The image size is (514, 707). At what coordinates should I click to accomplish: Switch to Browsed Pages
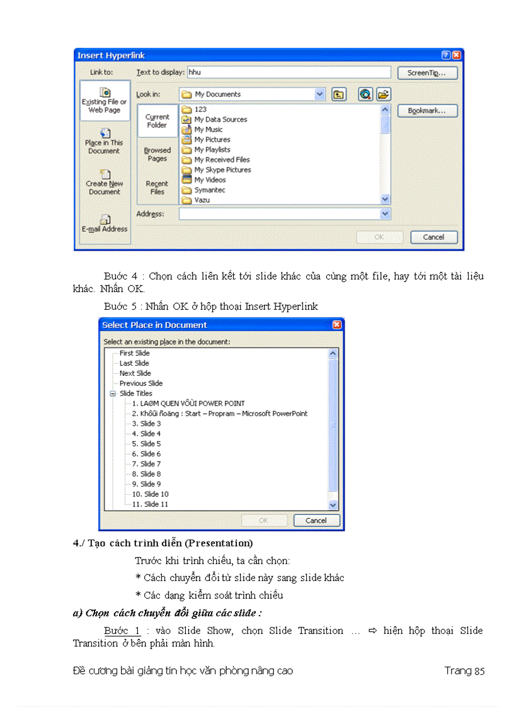(156, 154)
